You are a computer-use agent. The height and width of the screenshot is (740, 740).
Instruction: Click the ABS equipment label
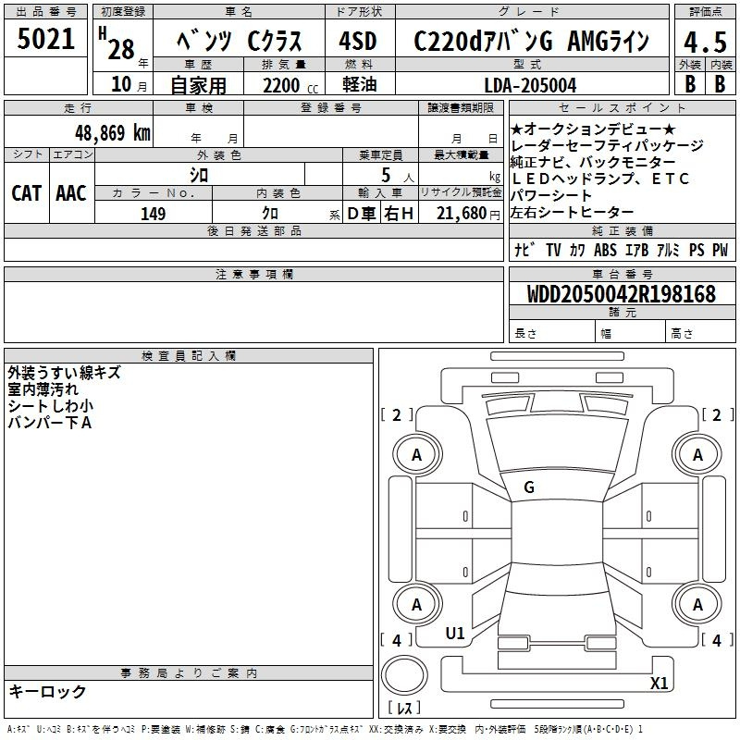coord(605,250)
